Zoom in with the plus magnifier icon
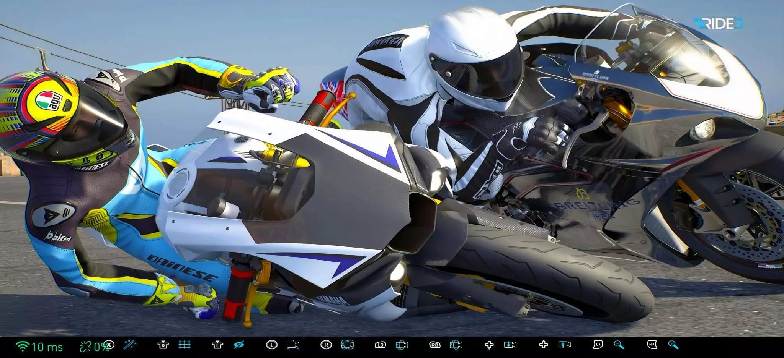Viewport: 784px width, 358px height. 673,345
